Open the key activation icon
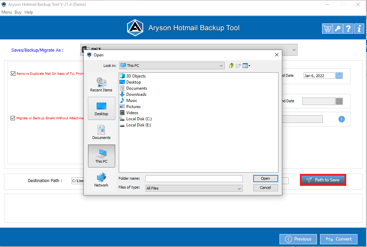 click(337, 29)
